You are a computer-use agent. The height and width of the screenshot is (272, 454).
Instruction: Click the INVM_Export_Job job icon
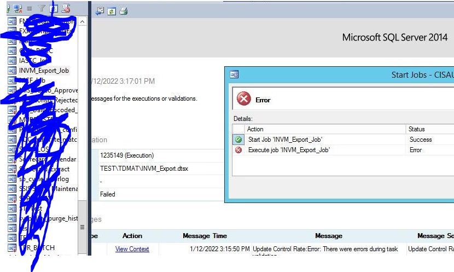(12, 71)
